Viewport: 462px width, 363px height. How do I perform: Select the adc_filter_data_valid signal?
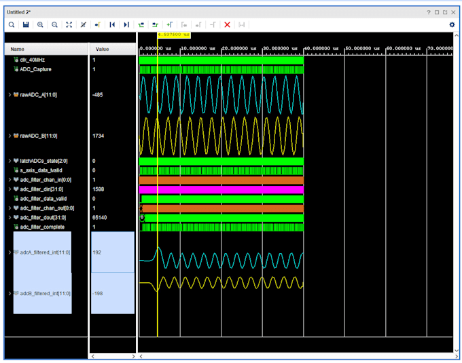[x=43, y=199]
